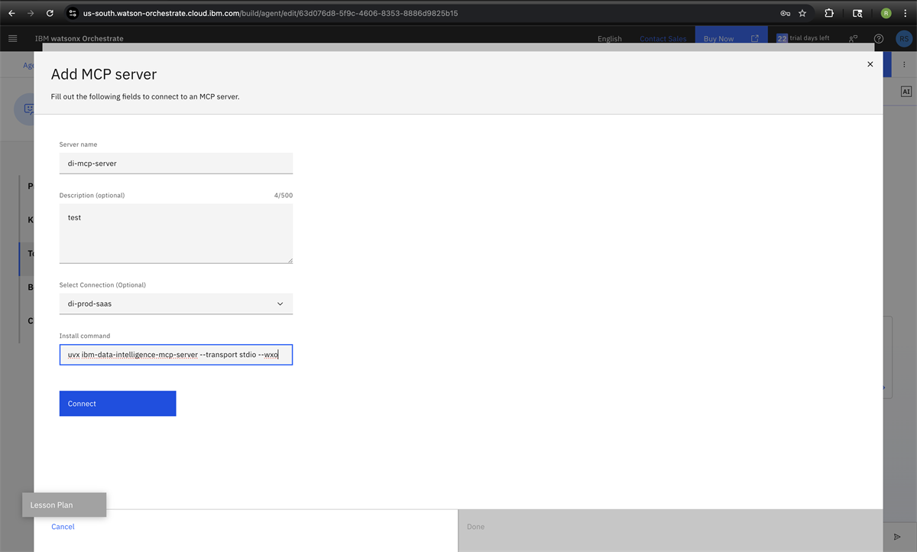917x552 pixels.
Task: Click the 4/500 character counter
Action: tap(284, 195)
